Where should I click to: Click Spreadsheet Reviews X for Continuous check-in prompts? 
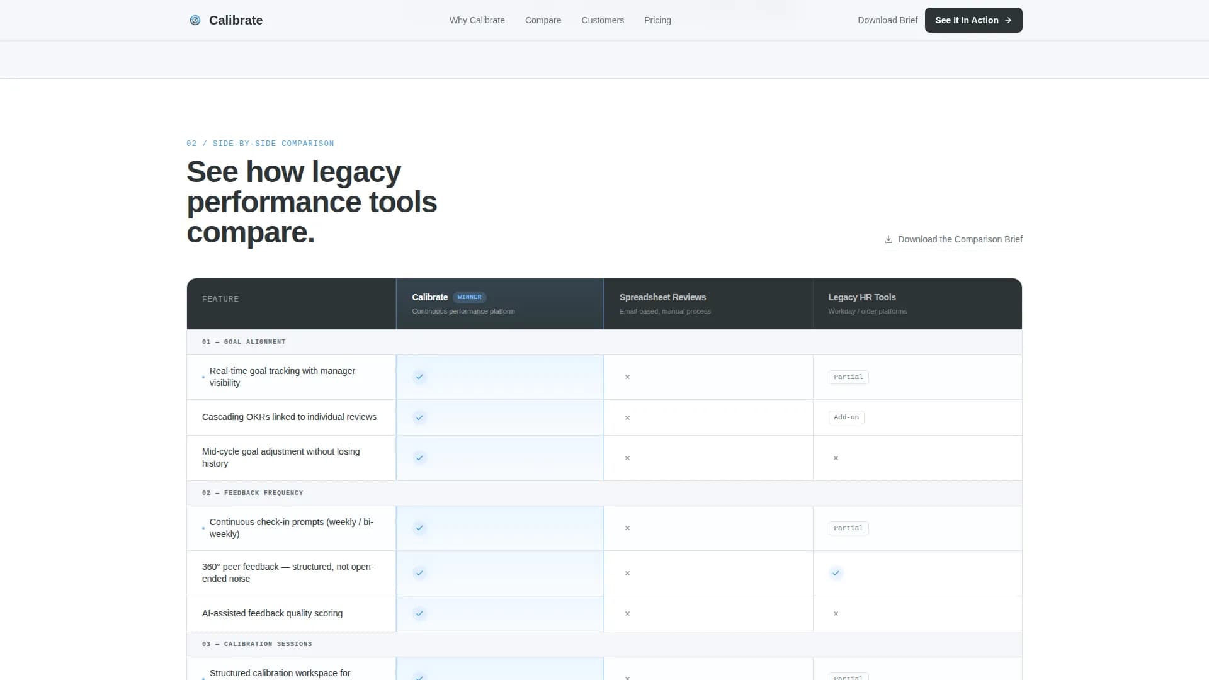(x=627, y=528)
